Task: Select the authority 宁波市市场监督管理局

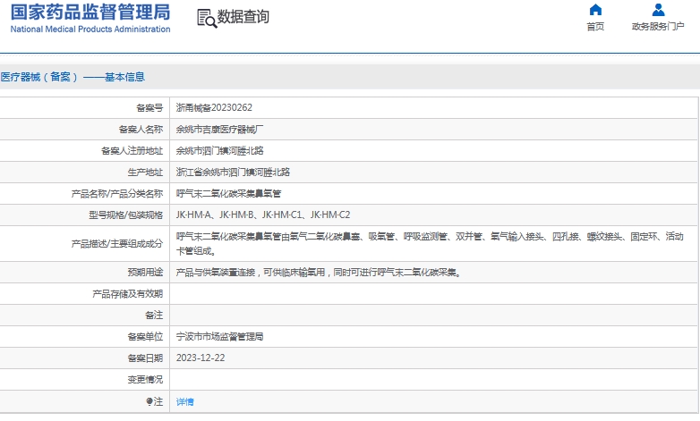Action: click(219, 337)
